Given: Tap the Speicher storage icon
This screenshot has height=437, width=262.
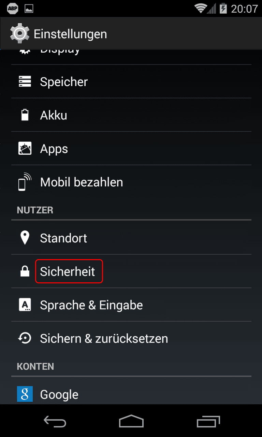Looking at the screenshot, I should (x=25, y=82).
